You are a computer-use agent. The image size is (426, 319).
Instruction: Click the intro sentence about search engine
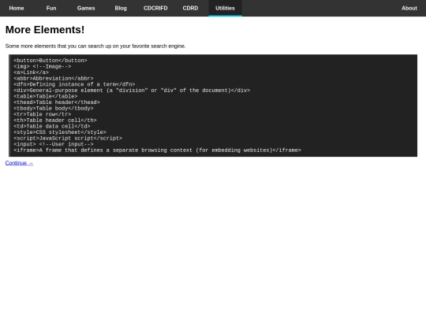(95, 46)
